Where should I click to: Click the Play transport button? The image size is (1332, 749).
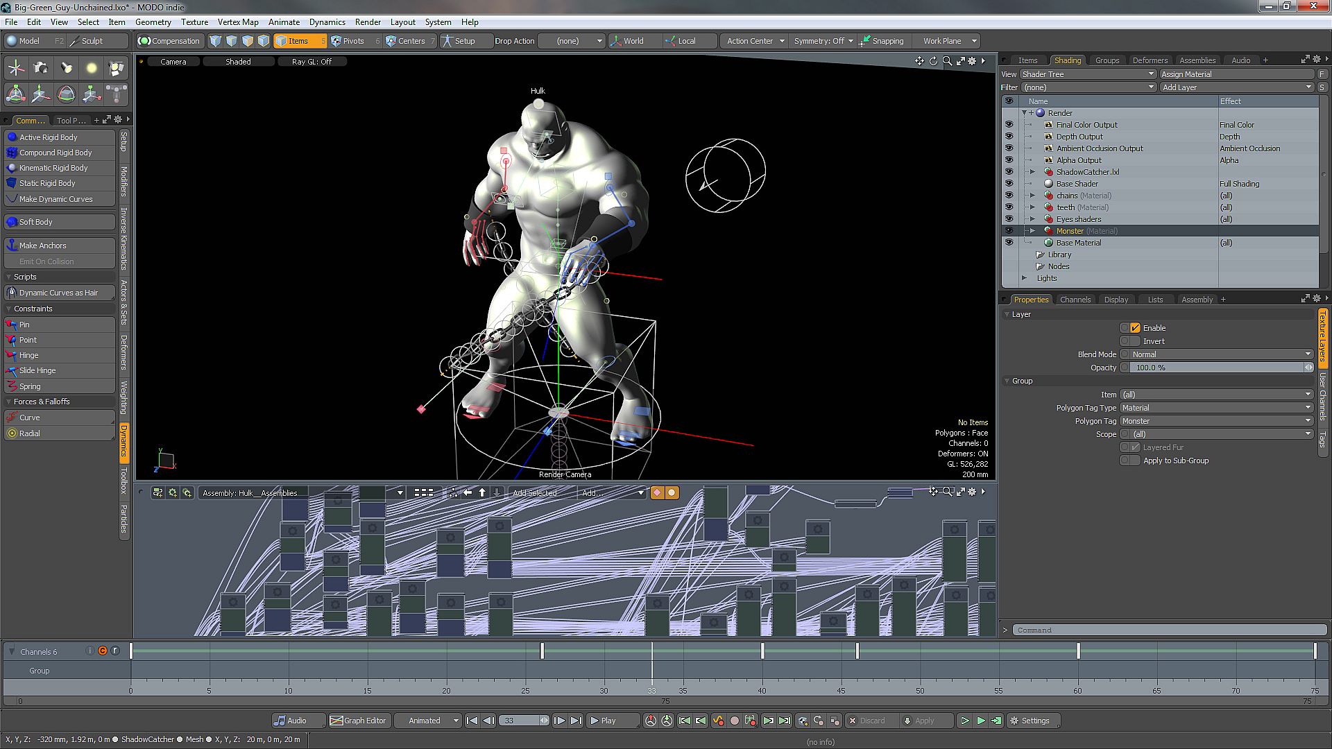pos(602,721)
